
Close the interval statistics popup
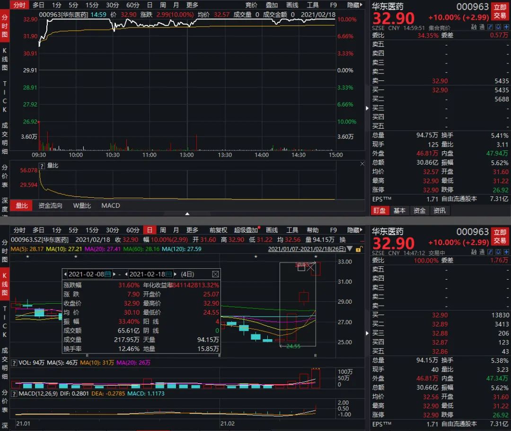coord(215,274)
